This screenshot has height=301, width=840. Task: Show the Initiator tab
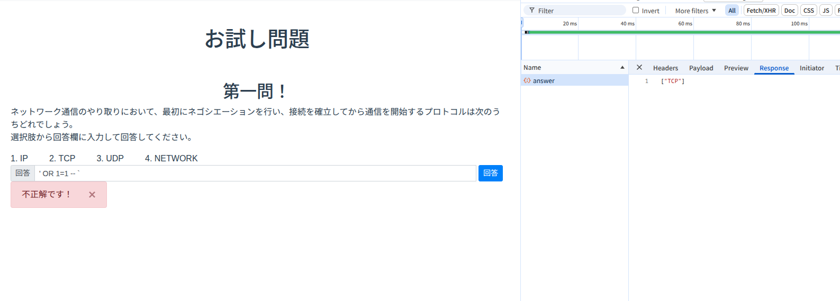(811, 68)
